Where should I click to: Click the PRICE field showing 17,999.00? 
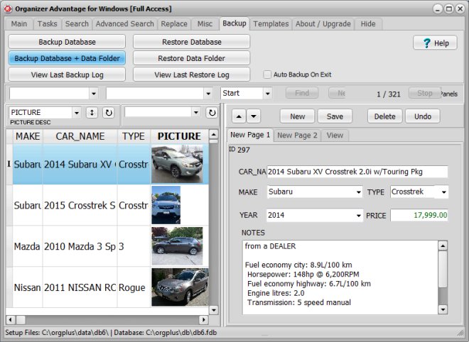click(x=419, y=215)
